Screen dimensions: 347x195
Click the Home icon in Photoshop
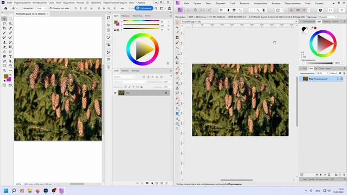6,8
